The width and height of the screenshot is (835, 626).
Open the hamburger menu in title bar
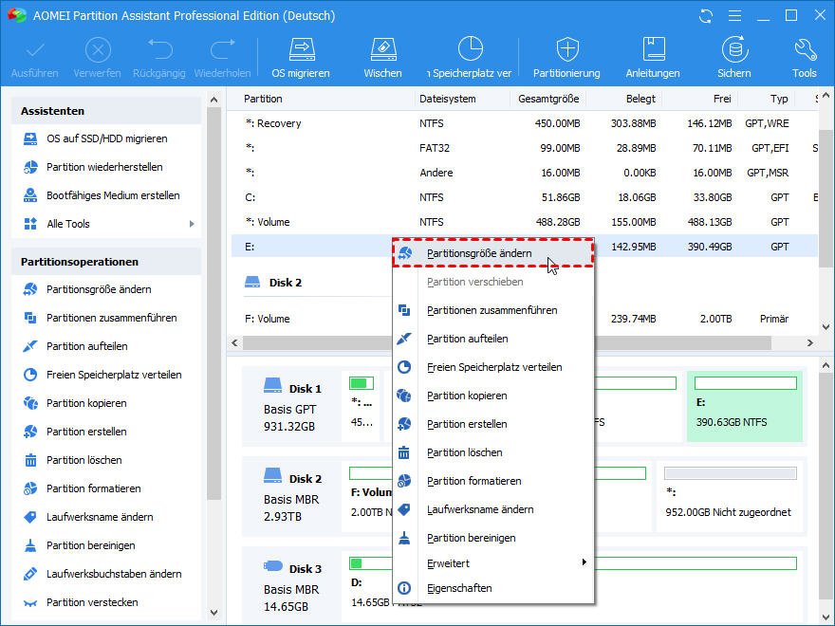(734, 16)
